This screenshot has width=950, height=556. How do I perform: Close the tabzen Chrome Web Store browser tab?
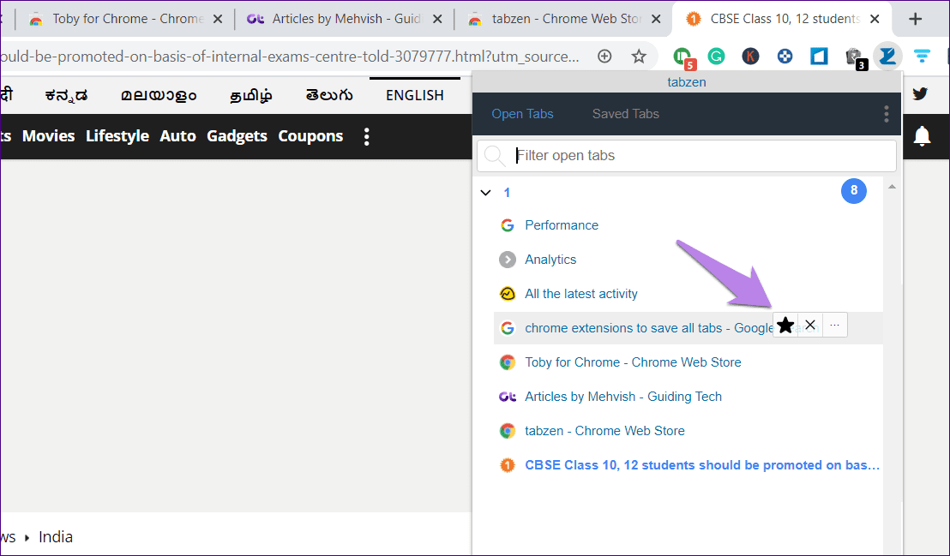pos(656,20)
